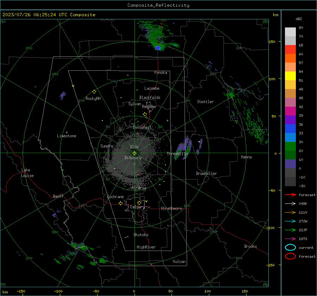The width and height of the screenshot is (317, 296).
Task: Click the Okotoks label
Action: click(141, 235)
